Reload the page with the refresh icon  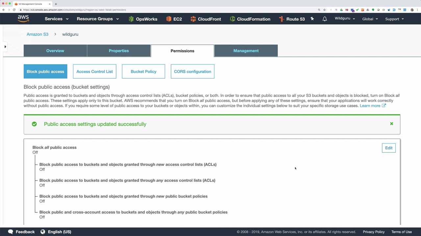(14, 10)
